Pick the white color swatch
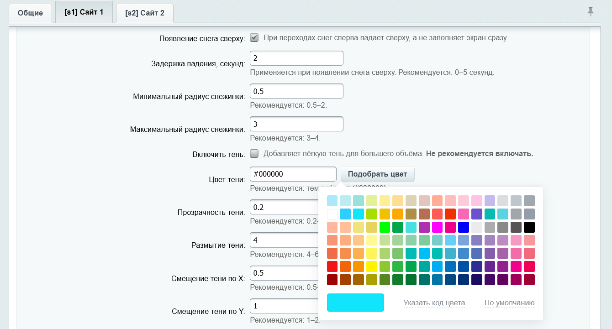This screenshot has height=329, width=612. pos(332,214)
